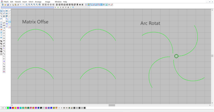
Task: Click the step-back arrow in simulator bar
Action: (x=55, y=7)
